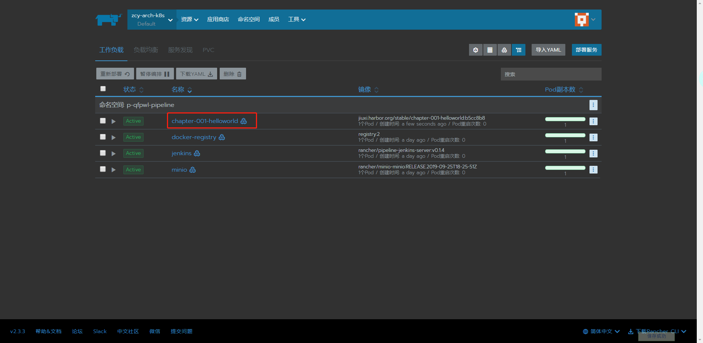Click the 暂停编排 button
Viewport: 703px width, 343px height.
155,74
